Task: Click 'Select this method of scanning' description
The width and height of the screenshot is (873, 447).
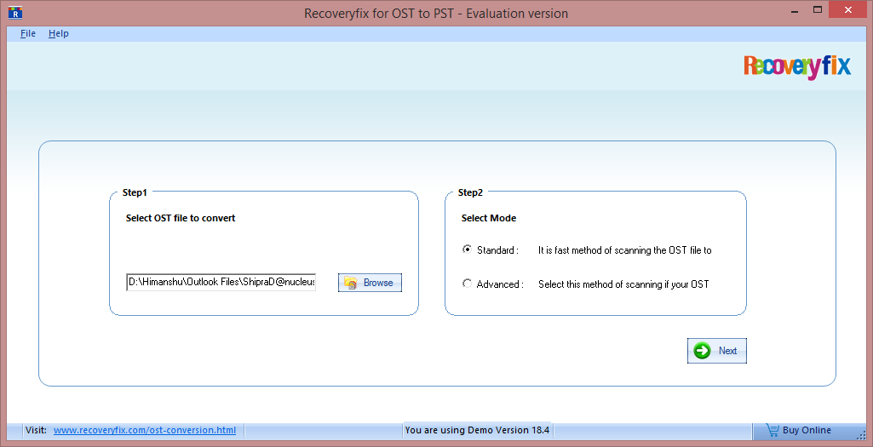Action: [x=623, y=284]
